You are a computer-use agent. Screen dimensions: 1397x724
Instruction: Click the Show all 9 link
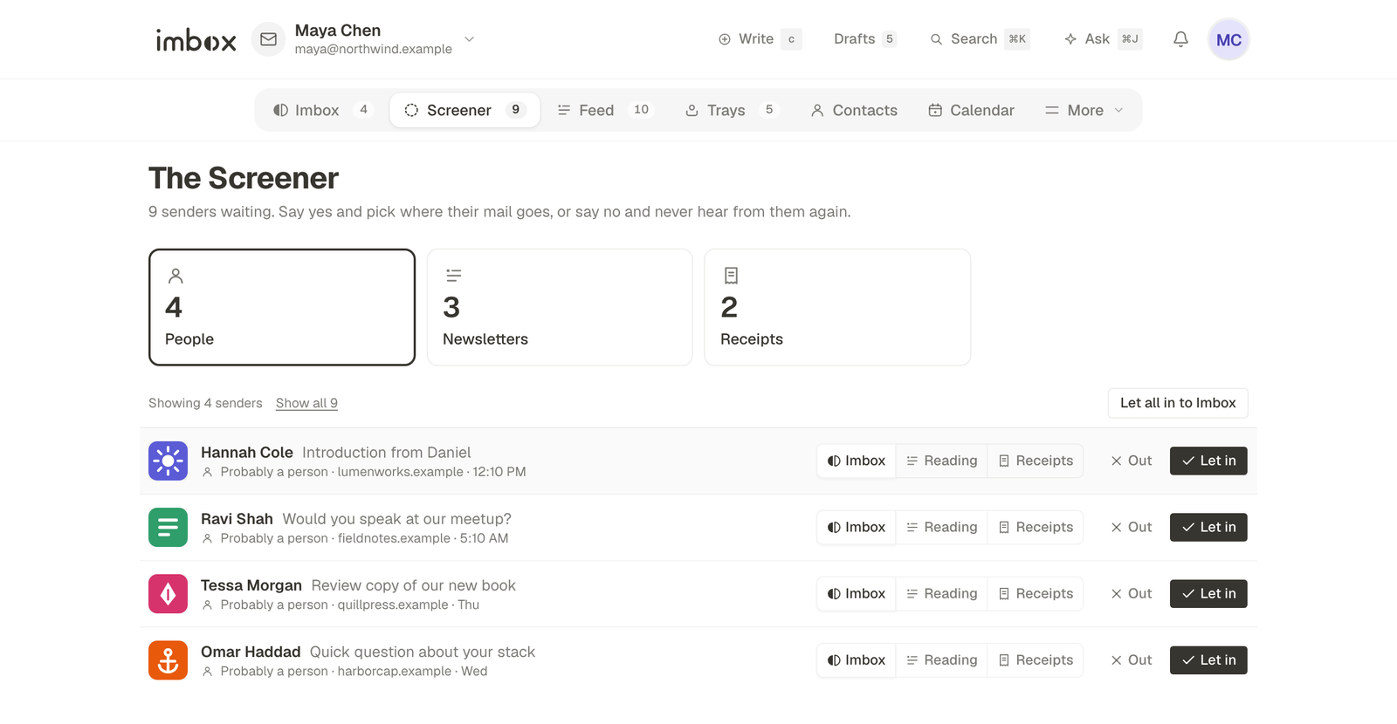point(306,403)
